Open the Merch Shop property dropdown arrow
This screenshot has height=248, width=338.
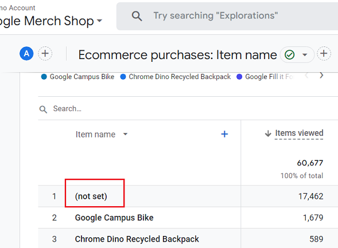coord(99,21)
